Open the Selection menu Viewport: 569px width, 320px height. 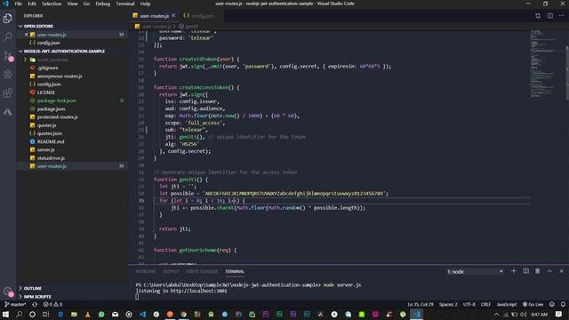(x=52, y=4)
